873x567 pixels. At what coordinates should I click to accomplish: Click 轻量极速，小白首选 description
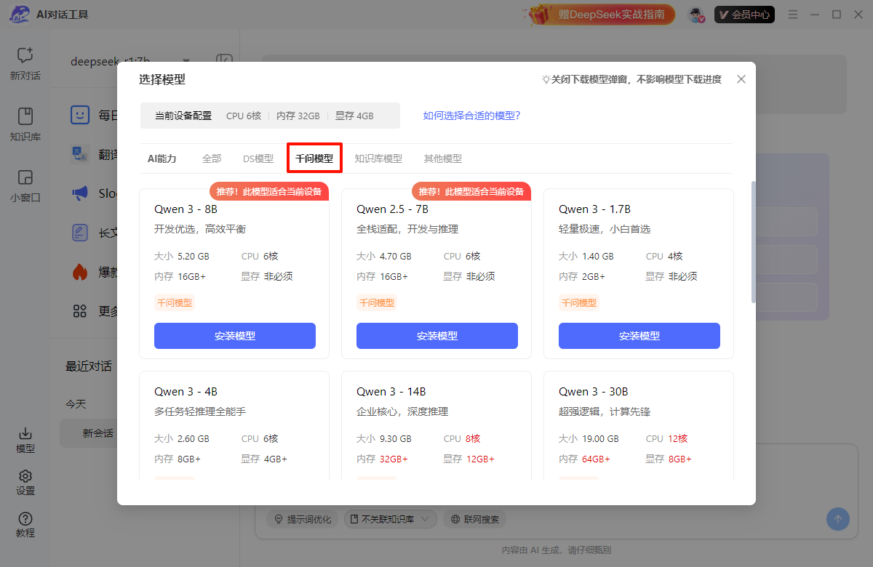(605, 229)
